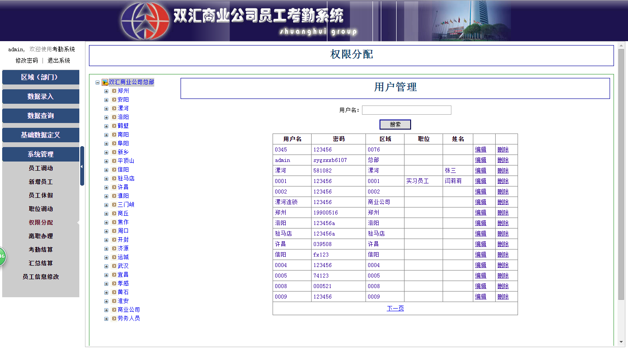Select 开封 in the region tree

pyautogui.click(x=123, y=240)
